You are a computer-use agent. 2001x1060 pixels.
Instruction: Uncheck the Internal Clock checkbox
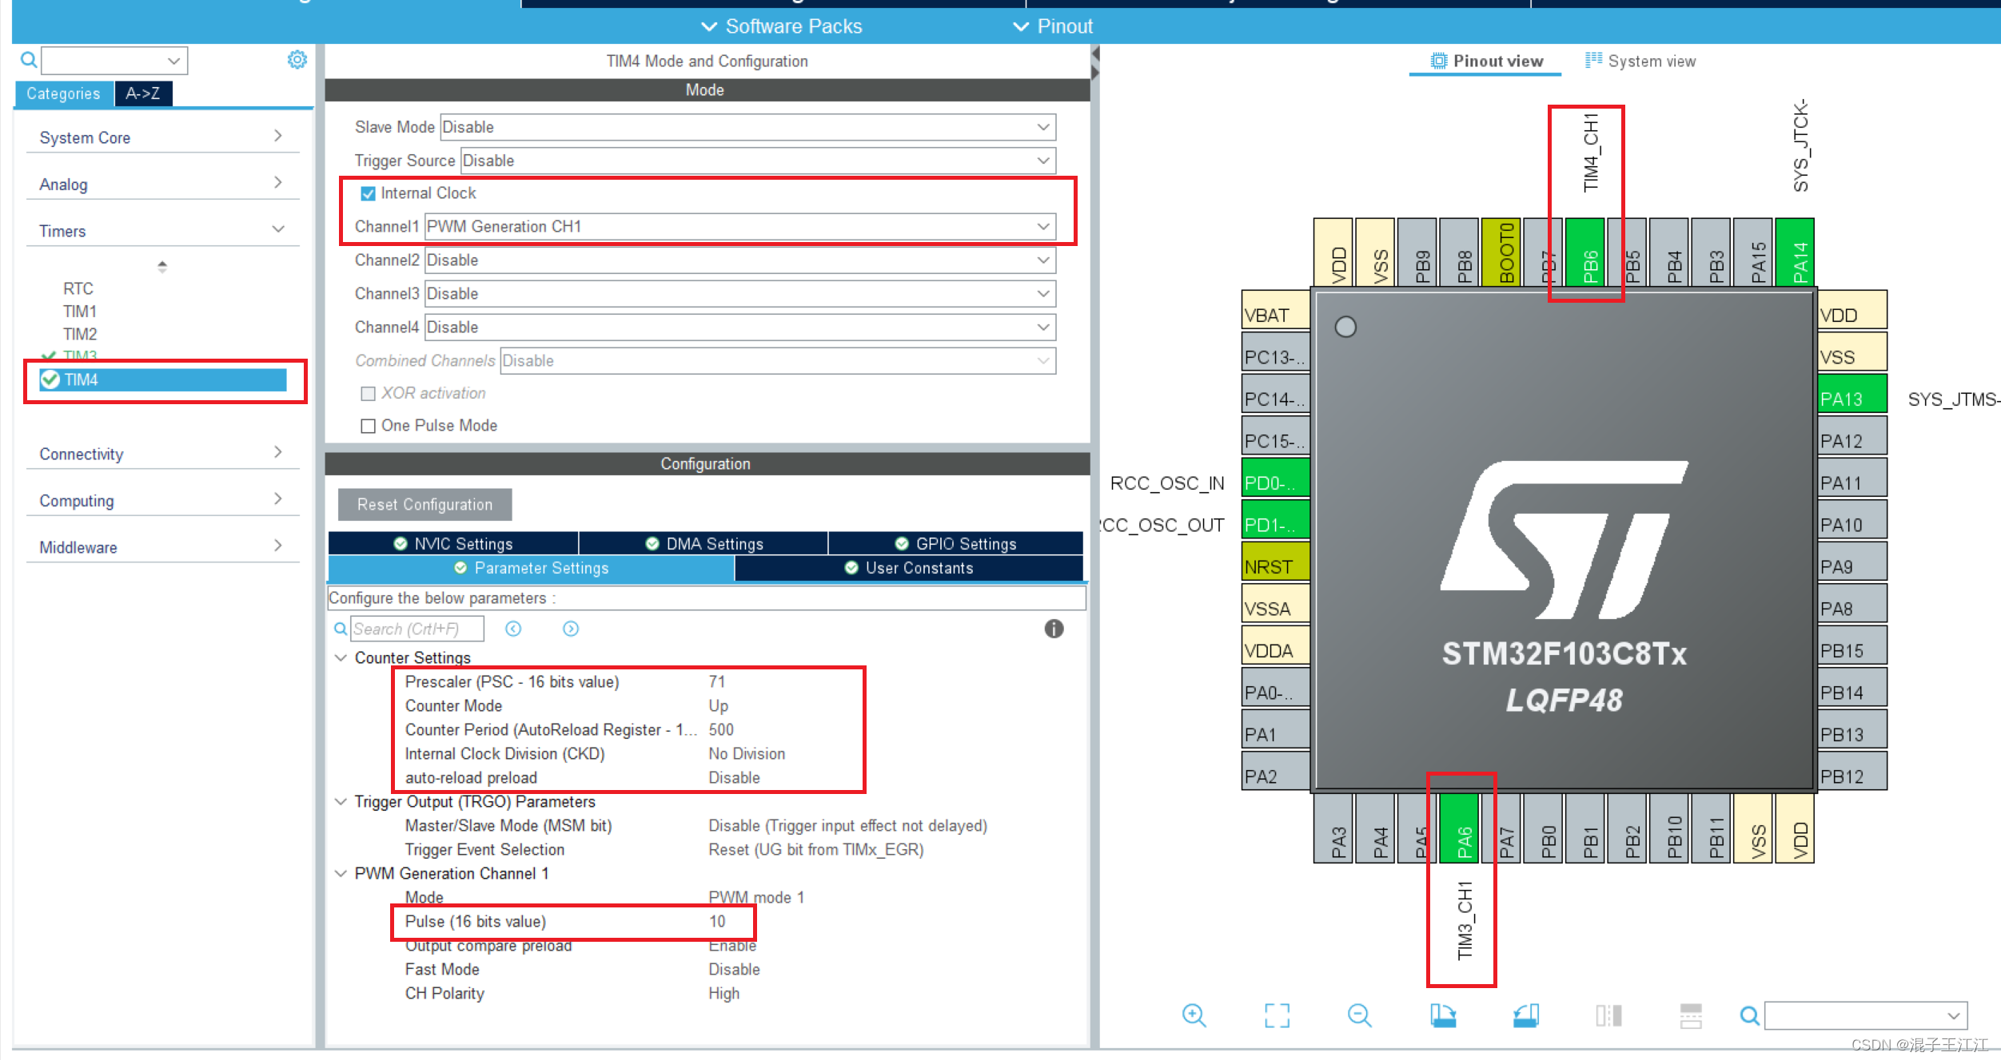(x=368, y=193)
